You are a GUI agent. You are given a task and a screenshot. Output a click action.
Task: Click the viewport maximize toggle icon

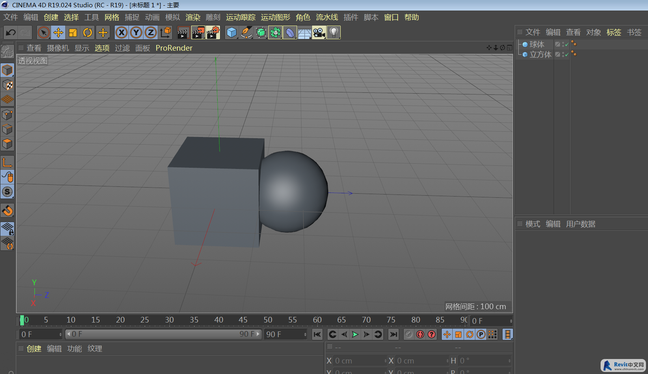[x=509, y=48]
